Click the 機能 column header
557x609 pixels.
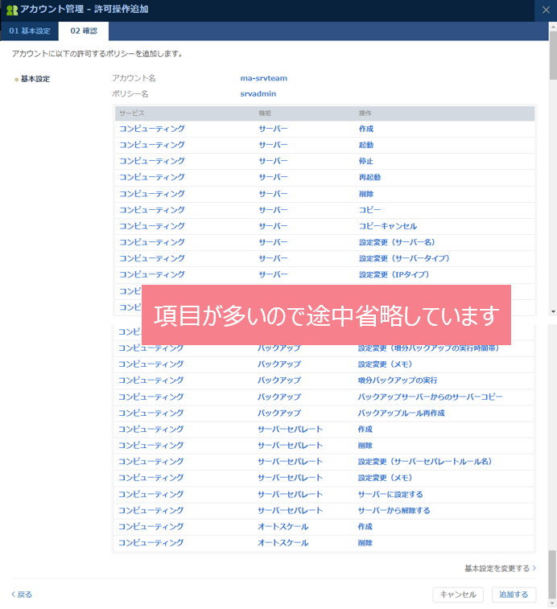pyautogui.click(x=265, y=113)
